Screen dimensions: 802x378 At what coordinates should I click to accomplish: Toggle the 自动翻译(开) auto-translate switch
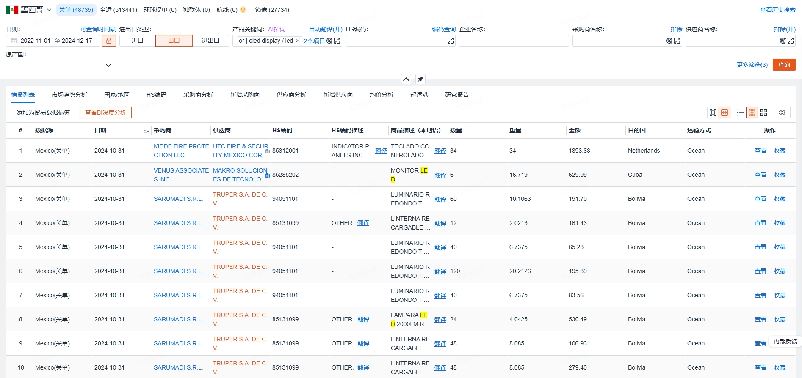pyautogui.click(x=325, y=29)
